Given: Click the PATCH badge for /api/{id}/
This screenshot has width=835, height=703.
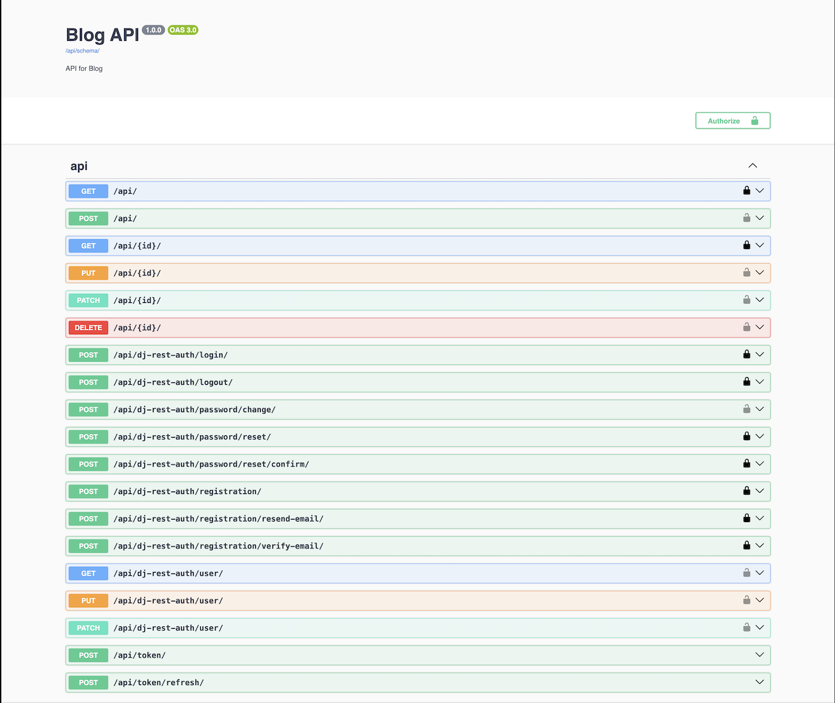Looking at the screenshot, I should tap(88, 300).
